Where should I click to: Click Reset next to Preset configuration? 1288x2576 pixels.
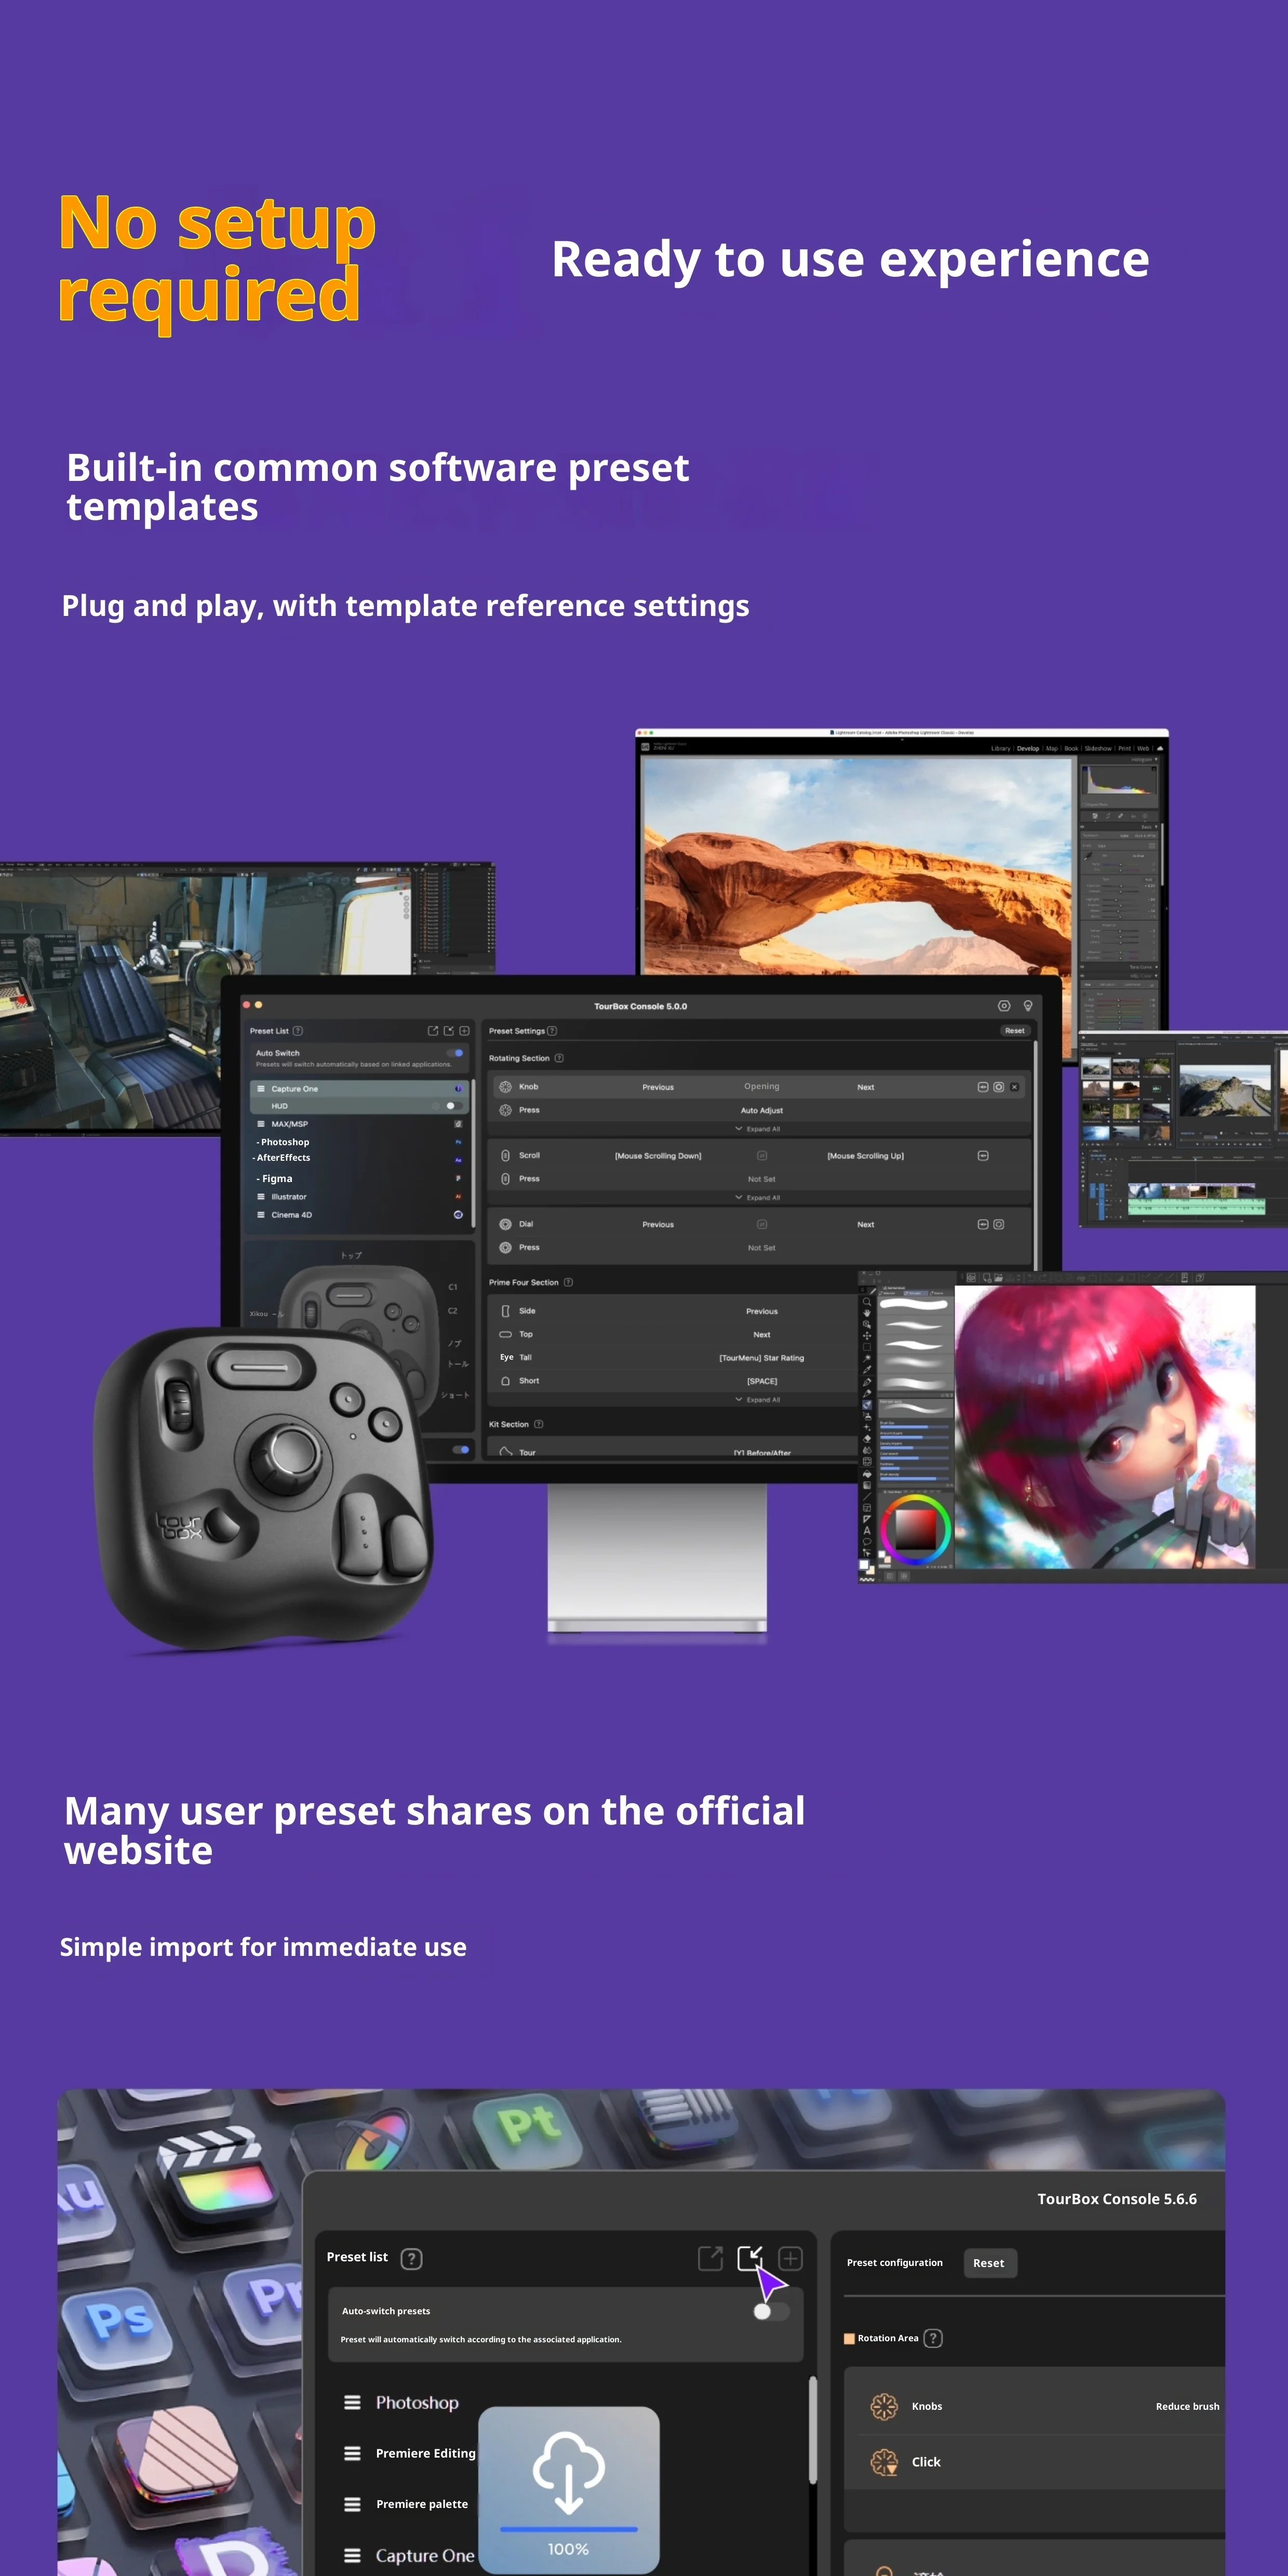pyautogui.click(x=989, y=2263)
